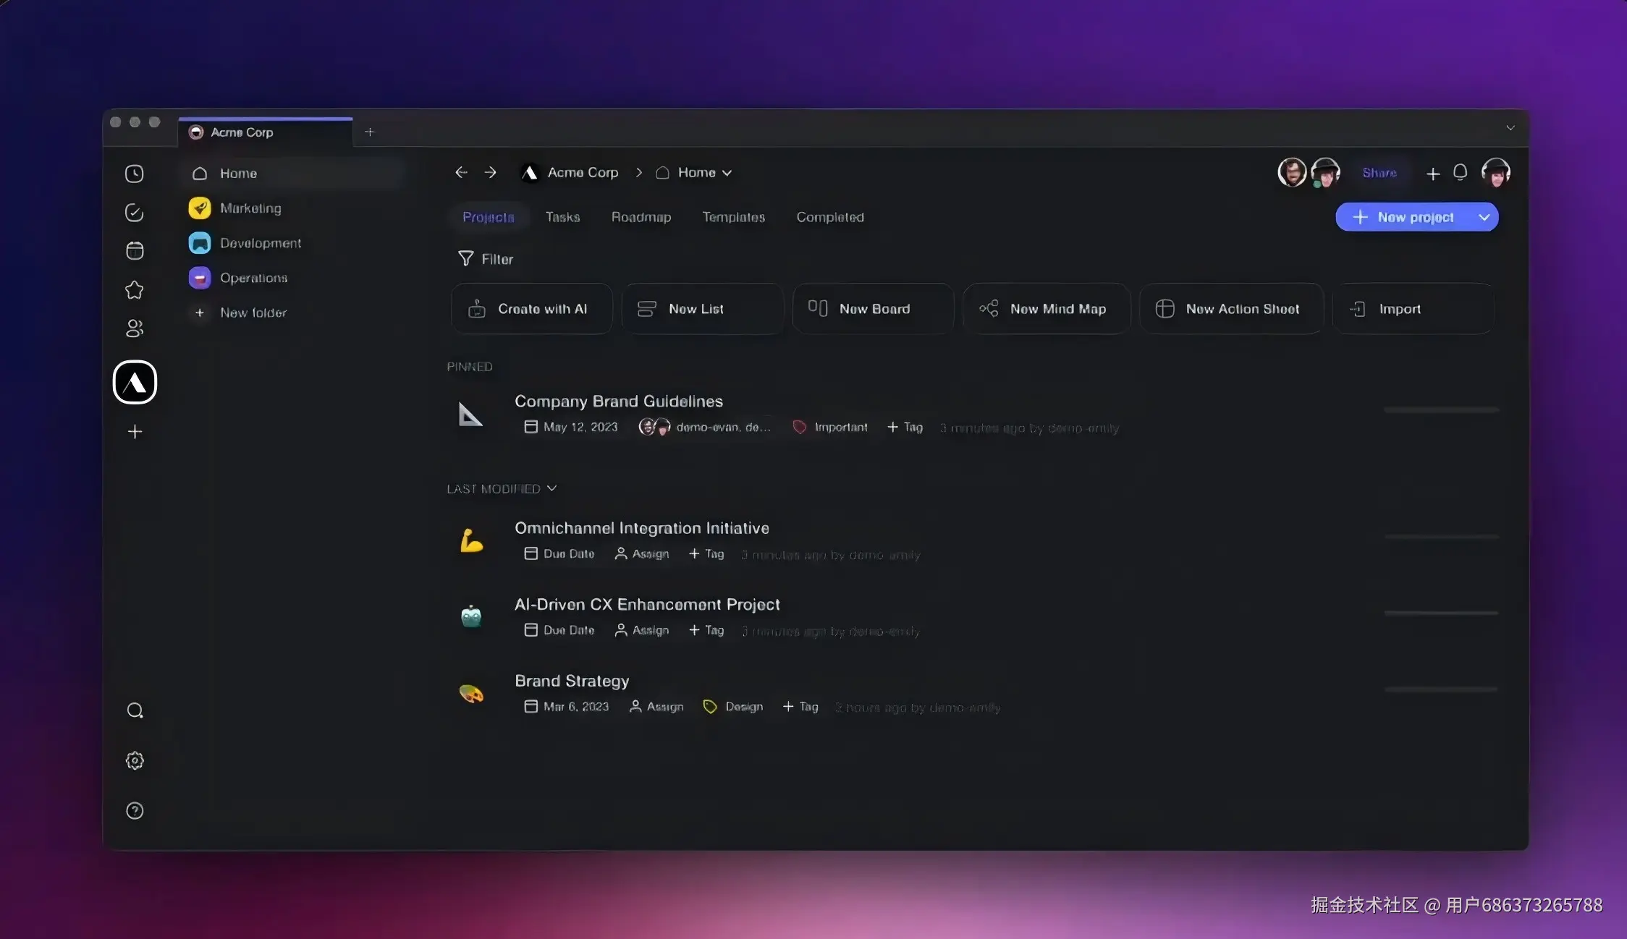Click the Create with AI button

tap(531, 309)
